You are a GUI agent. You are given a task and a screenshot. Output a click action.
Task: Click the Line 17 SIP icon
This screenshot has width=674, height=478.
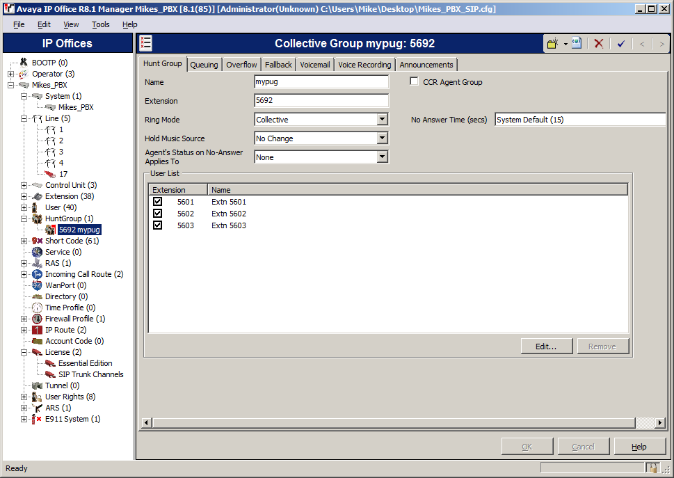[50, 174]
